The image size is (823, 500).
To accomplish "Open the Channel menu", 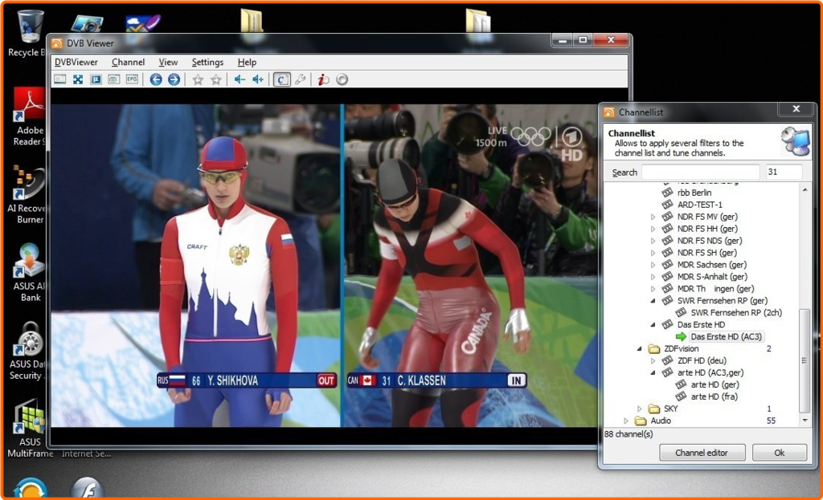I will (128, 62).
